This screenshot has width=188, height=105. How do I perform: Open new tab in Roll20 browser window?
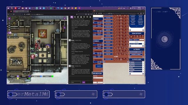click(31, 11)
